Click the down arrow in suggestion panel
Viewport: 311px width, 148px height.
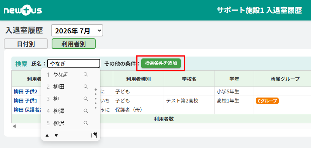[56, 135]
